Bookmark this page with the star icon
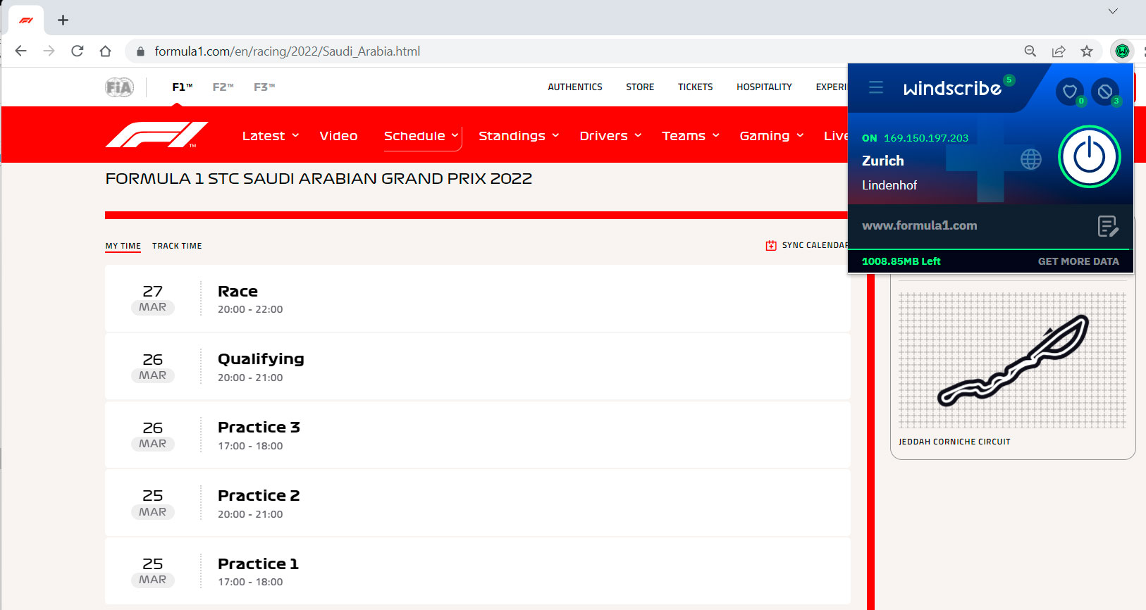This screenshot has height=610, width=1146. [x=1087, y=51]
